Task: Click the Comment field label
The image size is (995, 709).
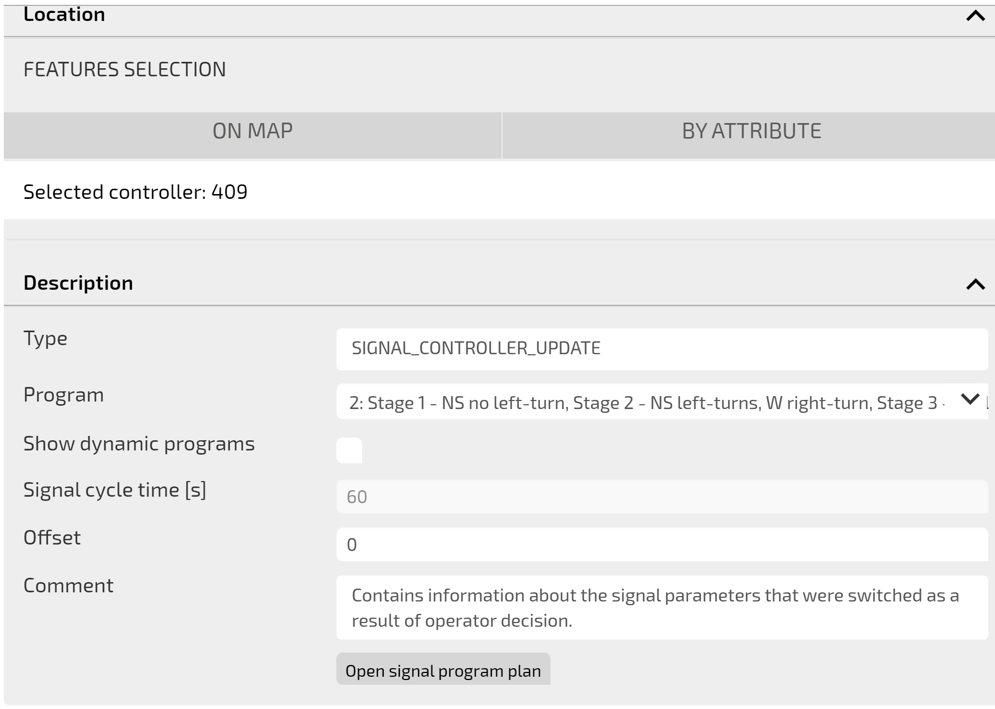Action: pos(68,585)
